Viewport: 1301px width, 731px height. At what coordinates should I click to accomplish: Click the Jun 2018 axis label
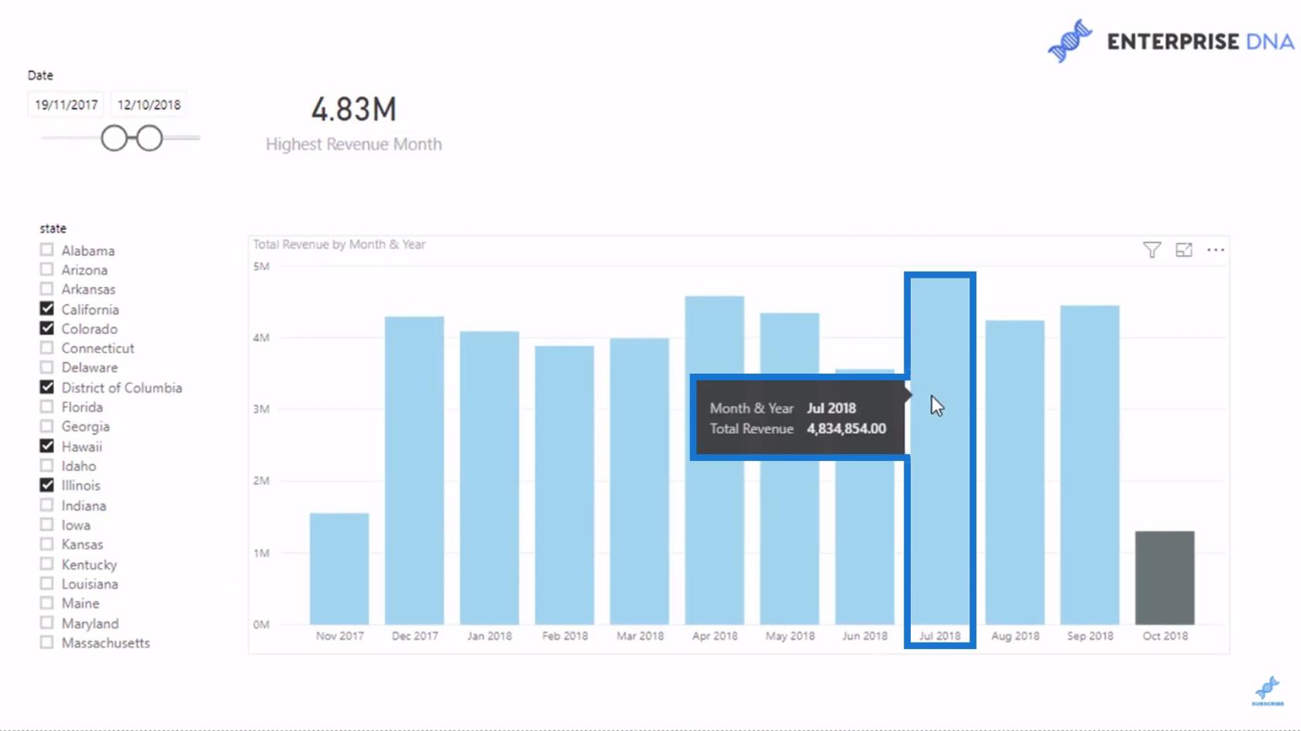(x=864, y=636)
